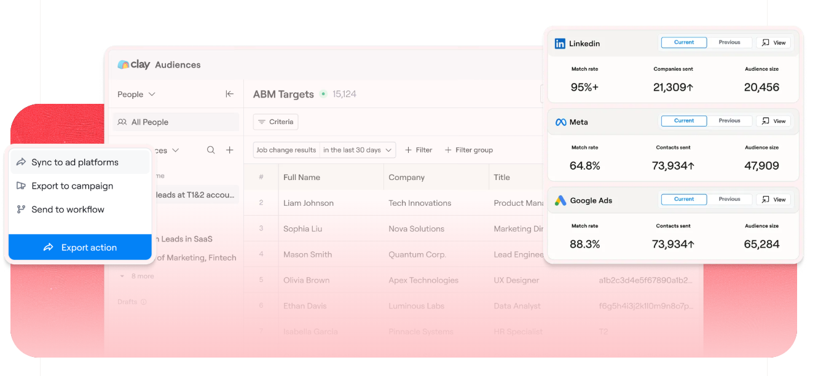Click the 'Lead Enginee' title cell
The width and height of the screenshot is (818, 376).
[x=518, y=255]
